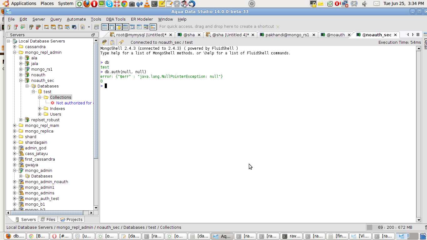
Task: Show the list of open tabs
Action: pyautogui.click(x=418, y=35)
